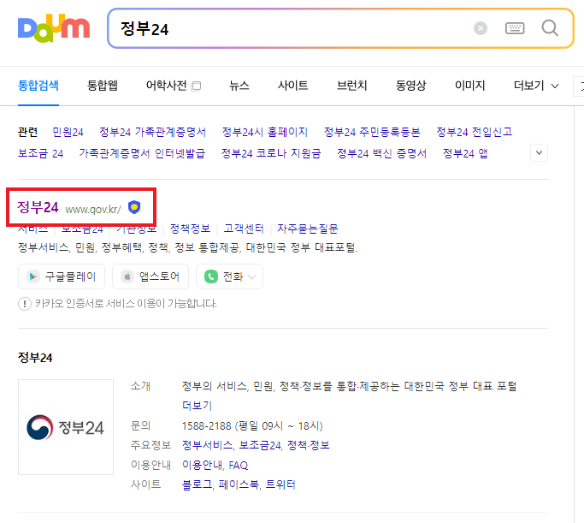Image resolution: width=584 pixels, height=523 pixels.
Task: Click related search 정부24시 홈페이지
Action: point(265,132)
